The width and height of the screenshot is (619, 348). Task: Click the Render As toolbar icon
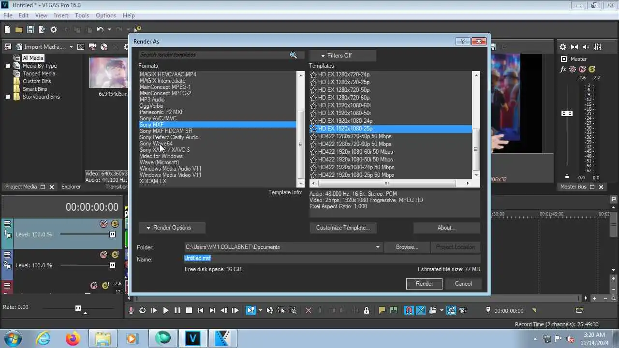coord(42,29)
